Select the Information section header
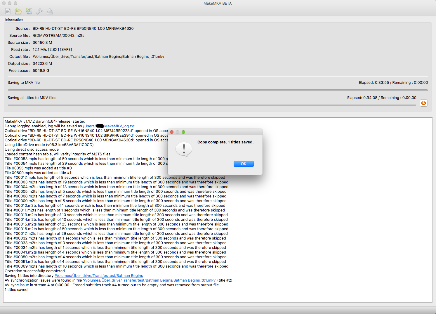The image size is (436, 314). click(14, 20)
